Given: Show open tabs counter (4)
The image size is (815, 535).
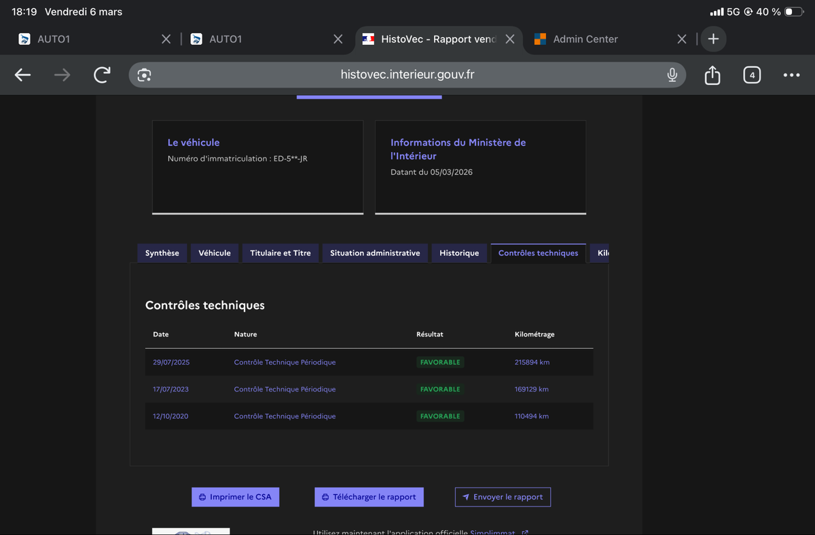Looking at the screenshot, I should [752, 75].
